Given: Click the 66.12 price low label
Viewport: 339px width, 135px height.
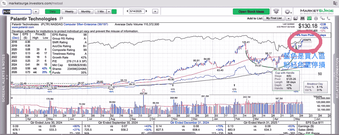Looking at the screenshot, I should click(277, 69).
